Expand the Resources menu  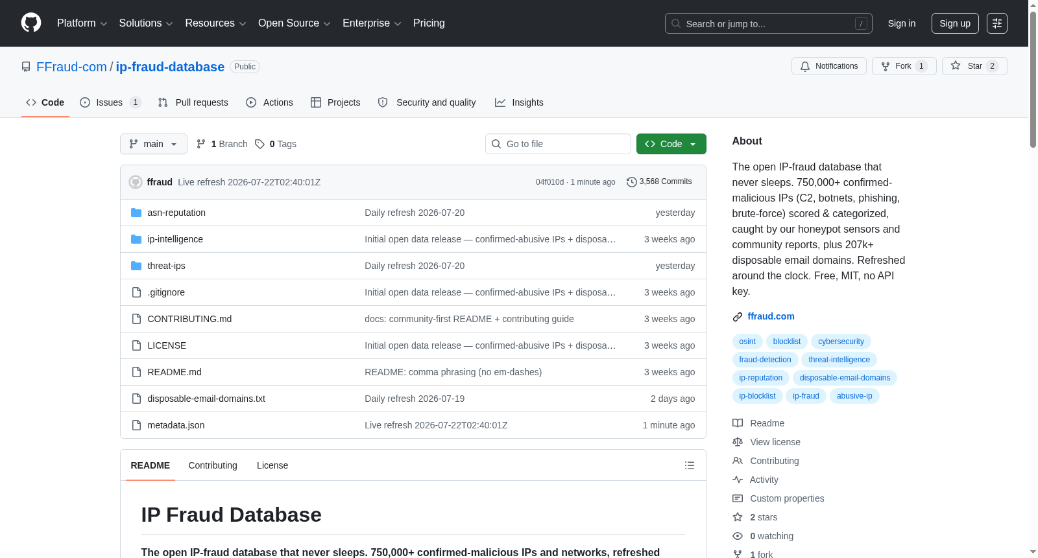point(215,23)
